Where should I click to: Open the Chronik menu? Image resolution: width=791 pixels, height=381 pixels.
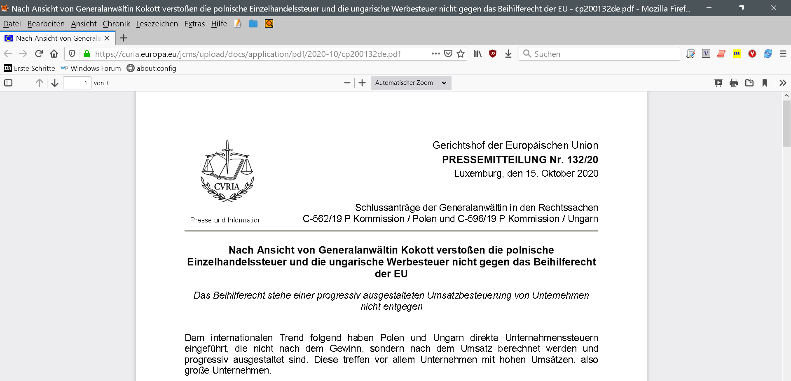click(x=116, y=24)
